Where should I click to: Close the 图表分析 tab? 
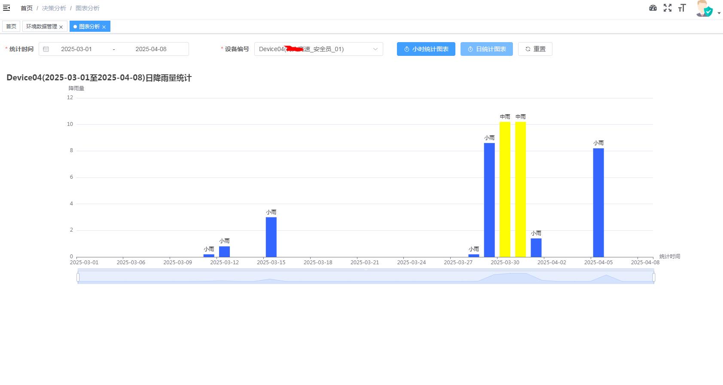(x=104, y=27)
